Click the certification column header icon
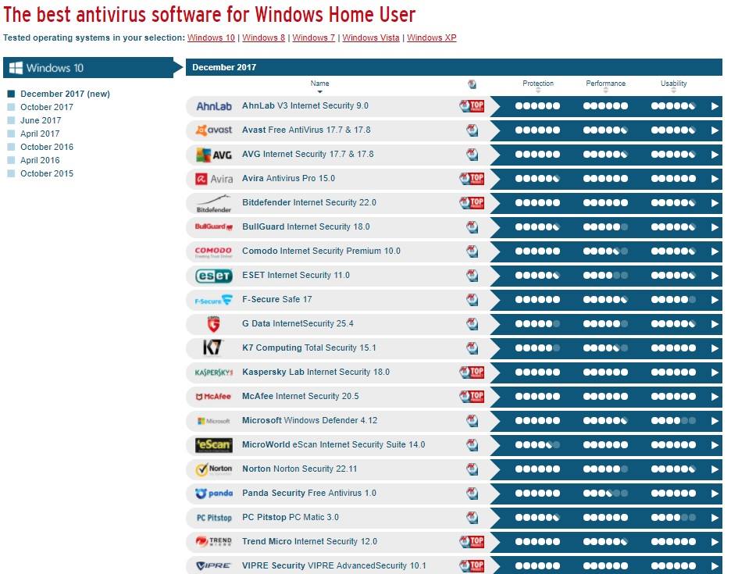Viewport: 731px width, 574px height. tap(472, 84)
